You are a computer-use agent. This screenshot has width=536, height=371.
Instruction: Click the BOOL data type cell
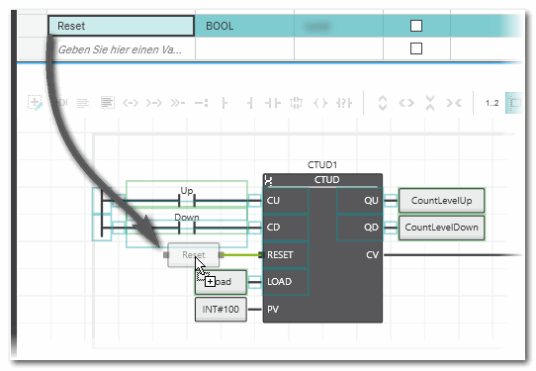point(244,26)
